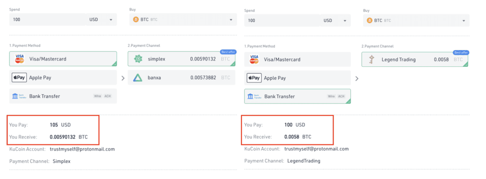The image size is (486, 179).
Task: Click the 0.00573882 amount in the banxa row
Action: (x=203, y=78)
